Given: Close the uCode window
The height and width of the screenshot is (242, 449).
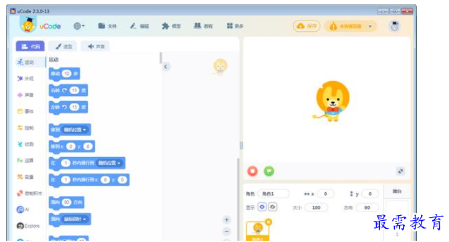Looking at the screenshot, I should 407,11.
